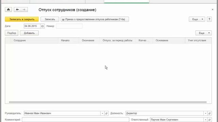Viewport: 218px width, 122px height.
Task: Expand the Должность dropdown list
Action: 205,113
